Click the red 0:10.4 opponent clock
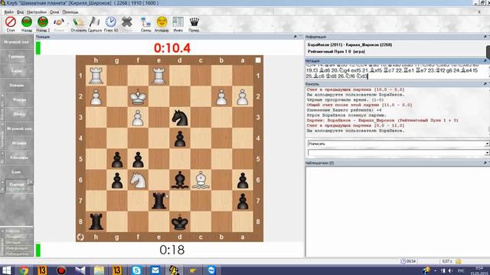 click(x=172, y=48)
